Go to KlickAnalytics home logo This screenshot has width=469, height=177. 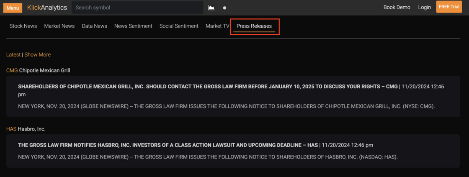coord(47,8)
